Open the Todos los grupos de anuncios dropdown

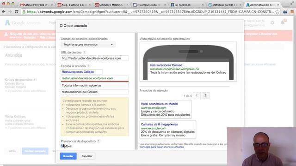[x=88, y=45]
